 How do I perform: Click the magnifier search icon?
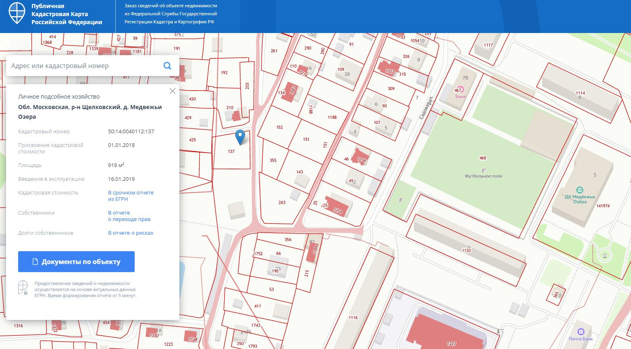[167, 66]
